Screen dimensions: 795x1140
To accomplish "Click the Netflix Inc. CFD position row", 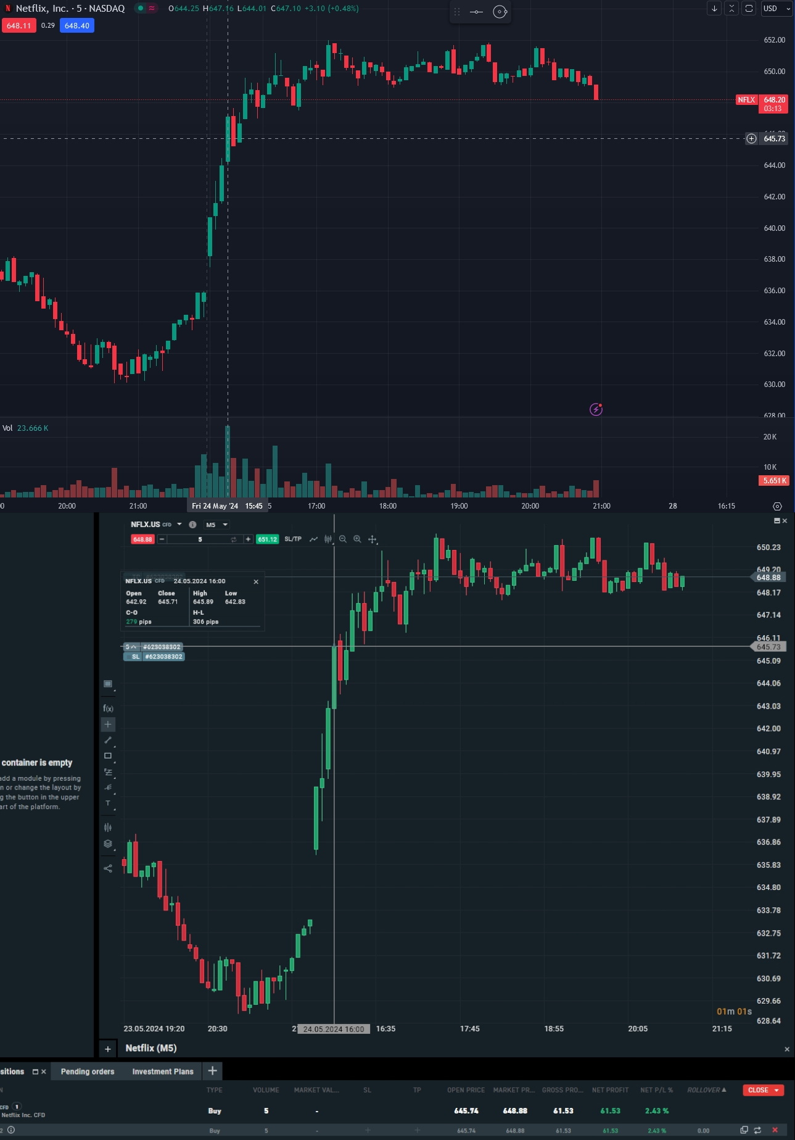I will [397, 1111].
